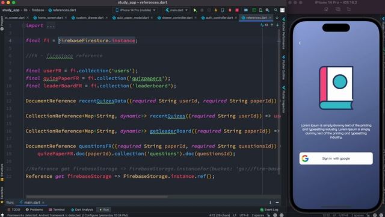385x217 pixels.
Task: Close the main.dart Run tab
Action: 43,203
